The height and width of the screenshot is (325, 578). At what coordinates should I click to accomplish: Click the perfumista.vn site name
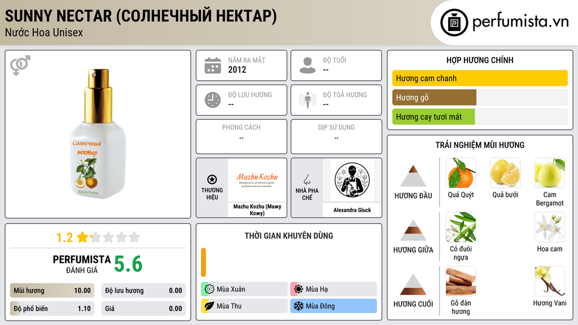[x=520, y=22]
